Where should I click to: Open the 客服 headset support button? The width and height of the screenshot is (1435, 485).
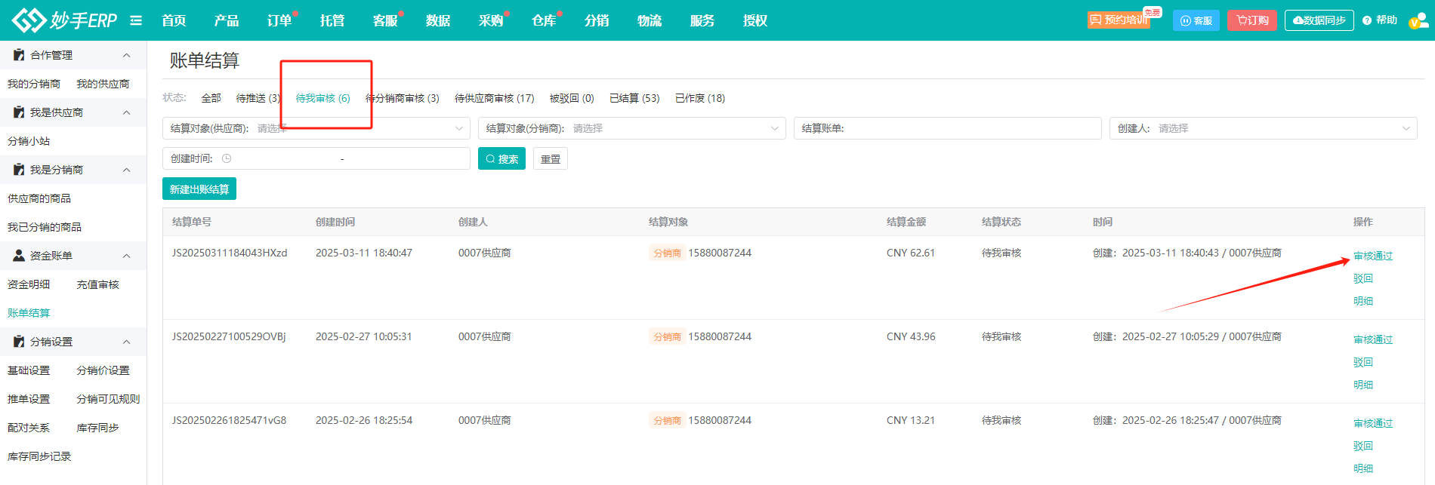click(1196, 20)
